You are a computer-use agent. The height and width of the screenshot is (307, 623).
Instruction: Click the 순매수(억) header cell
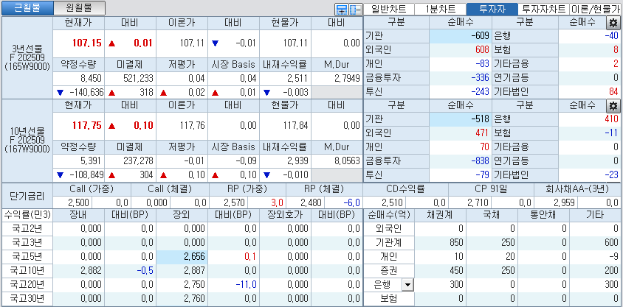[x=390, y=215]
